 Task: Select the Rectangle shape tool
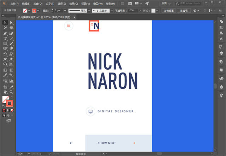(5, 44)
